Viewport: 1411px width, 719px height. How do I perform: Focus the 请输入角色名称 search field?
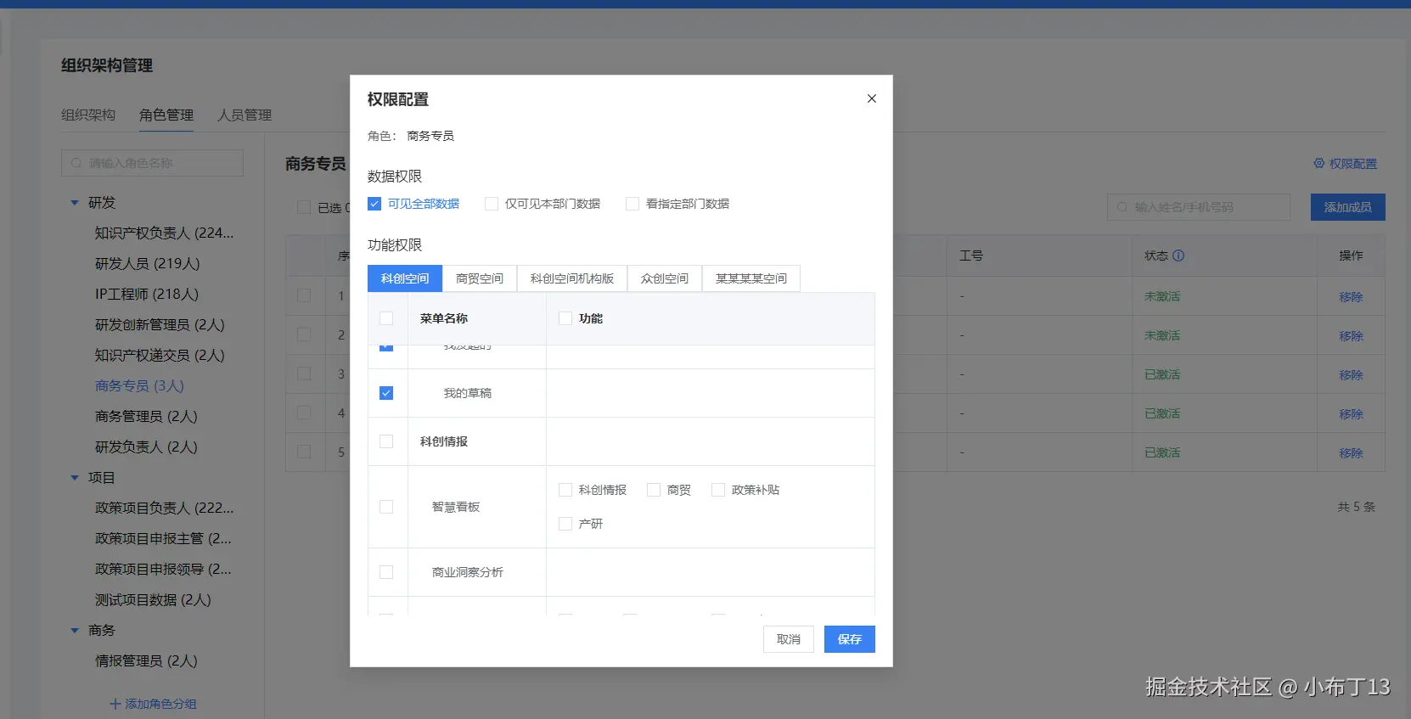click(152, 163)
